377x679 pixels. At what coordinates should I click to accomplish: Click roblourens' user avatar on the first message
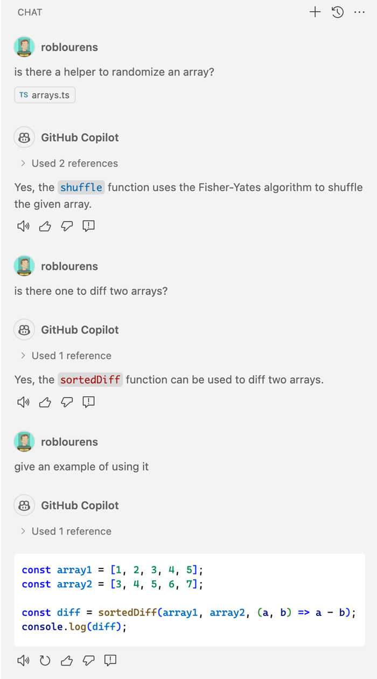coord(24,47)
